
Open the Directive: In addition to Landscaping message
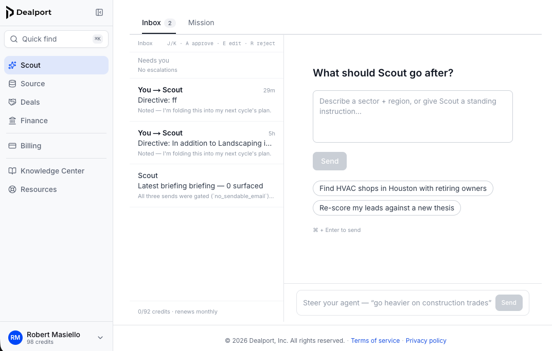point(206,143)
